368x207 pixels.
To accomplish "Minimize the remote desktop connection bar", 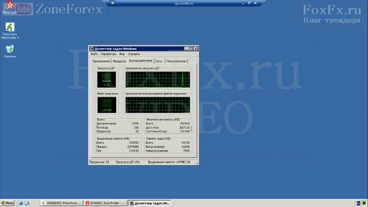I will click(x=243, y=3).
